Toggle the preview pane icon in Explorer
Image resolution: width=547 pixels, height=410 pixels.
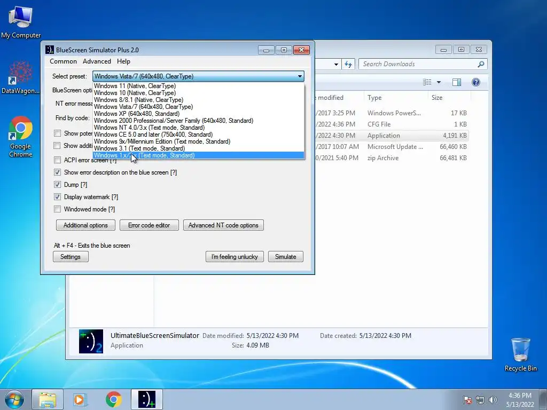[457, 82]
